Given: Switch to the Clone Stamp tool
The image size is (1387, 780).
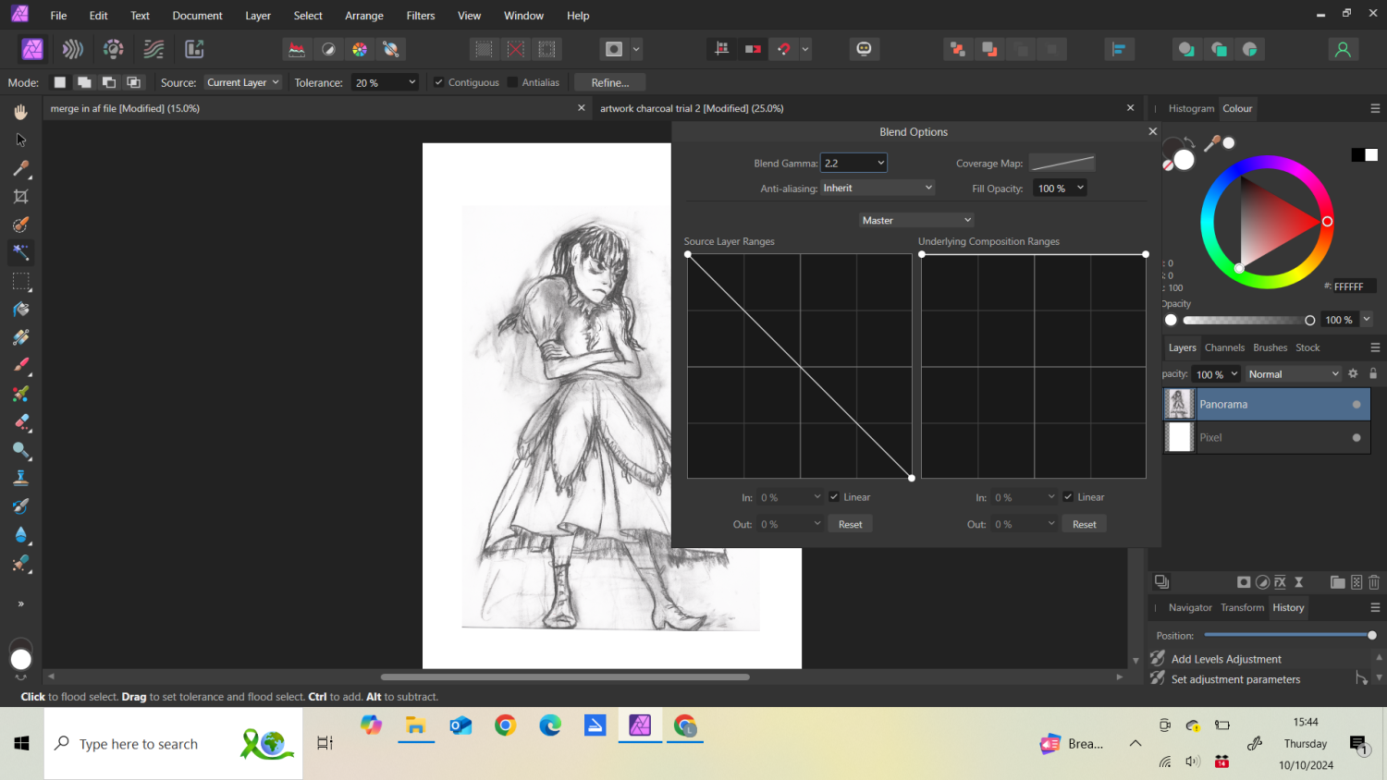Looking at the screenshot, I should [x=21, y=477].
